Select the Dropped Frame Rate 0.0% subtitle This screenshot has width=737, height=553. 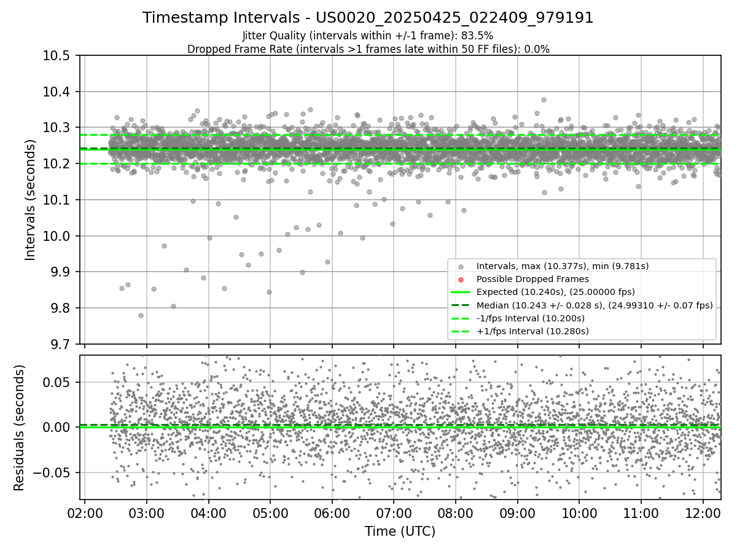(368, 49)
